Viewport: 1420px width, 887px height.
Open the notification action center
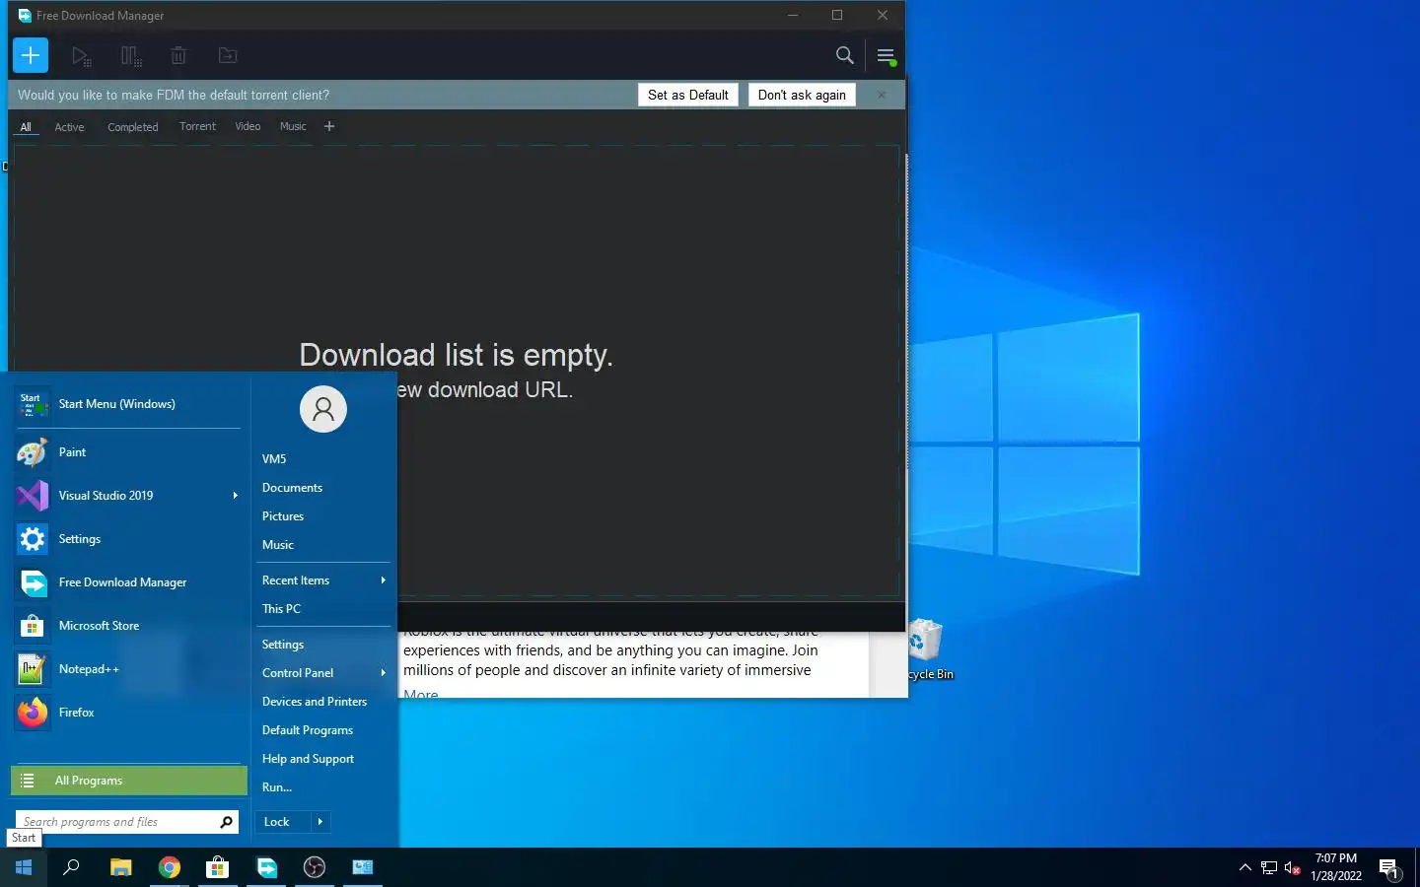(1389, 868)
